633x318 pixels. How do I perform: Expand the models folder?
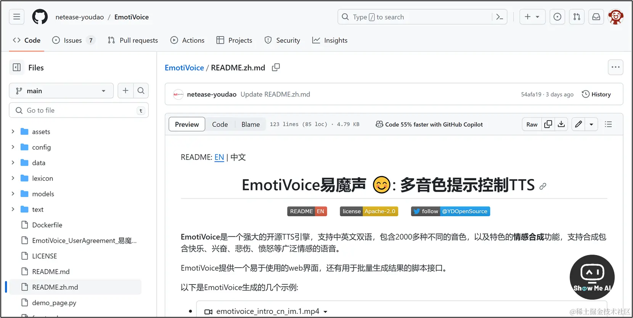point(13,194)
